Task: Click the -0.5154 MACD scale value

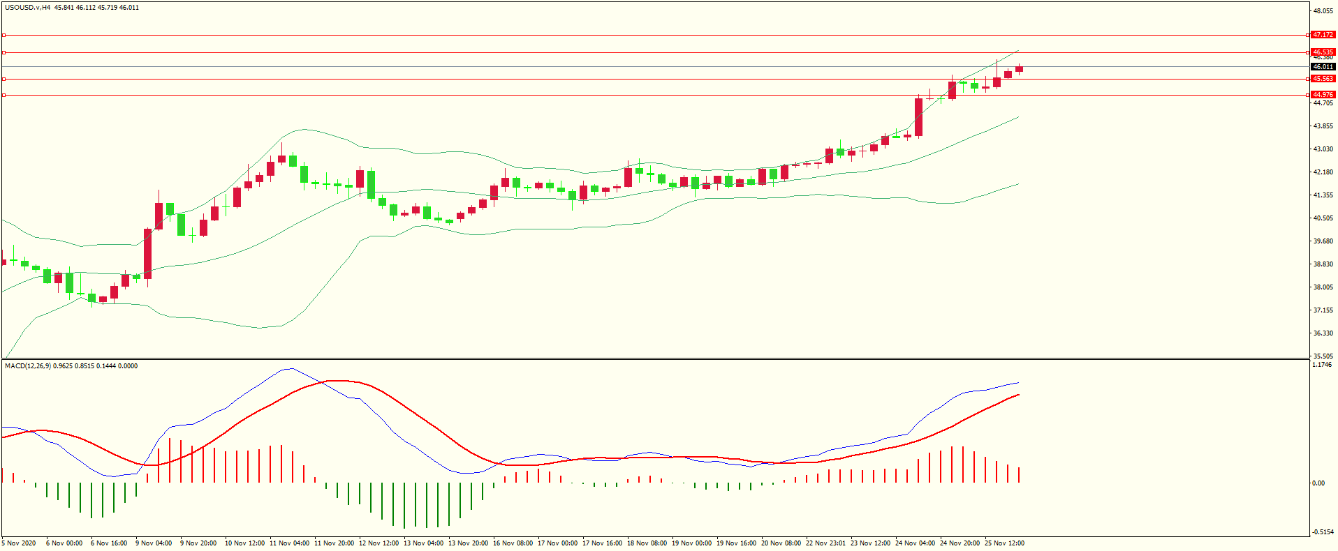Action: tap(1323, 532)
